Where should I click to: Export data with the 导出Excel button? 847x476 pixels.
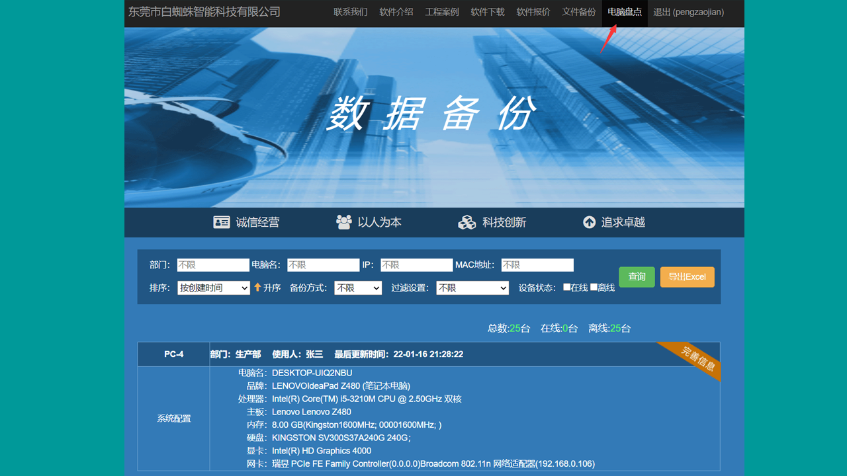pos(687,276)
